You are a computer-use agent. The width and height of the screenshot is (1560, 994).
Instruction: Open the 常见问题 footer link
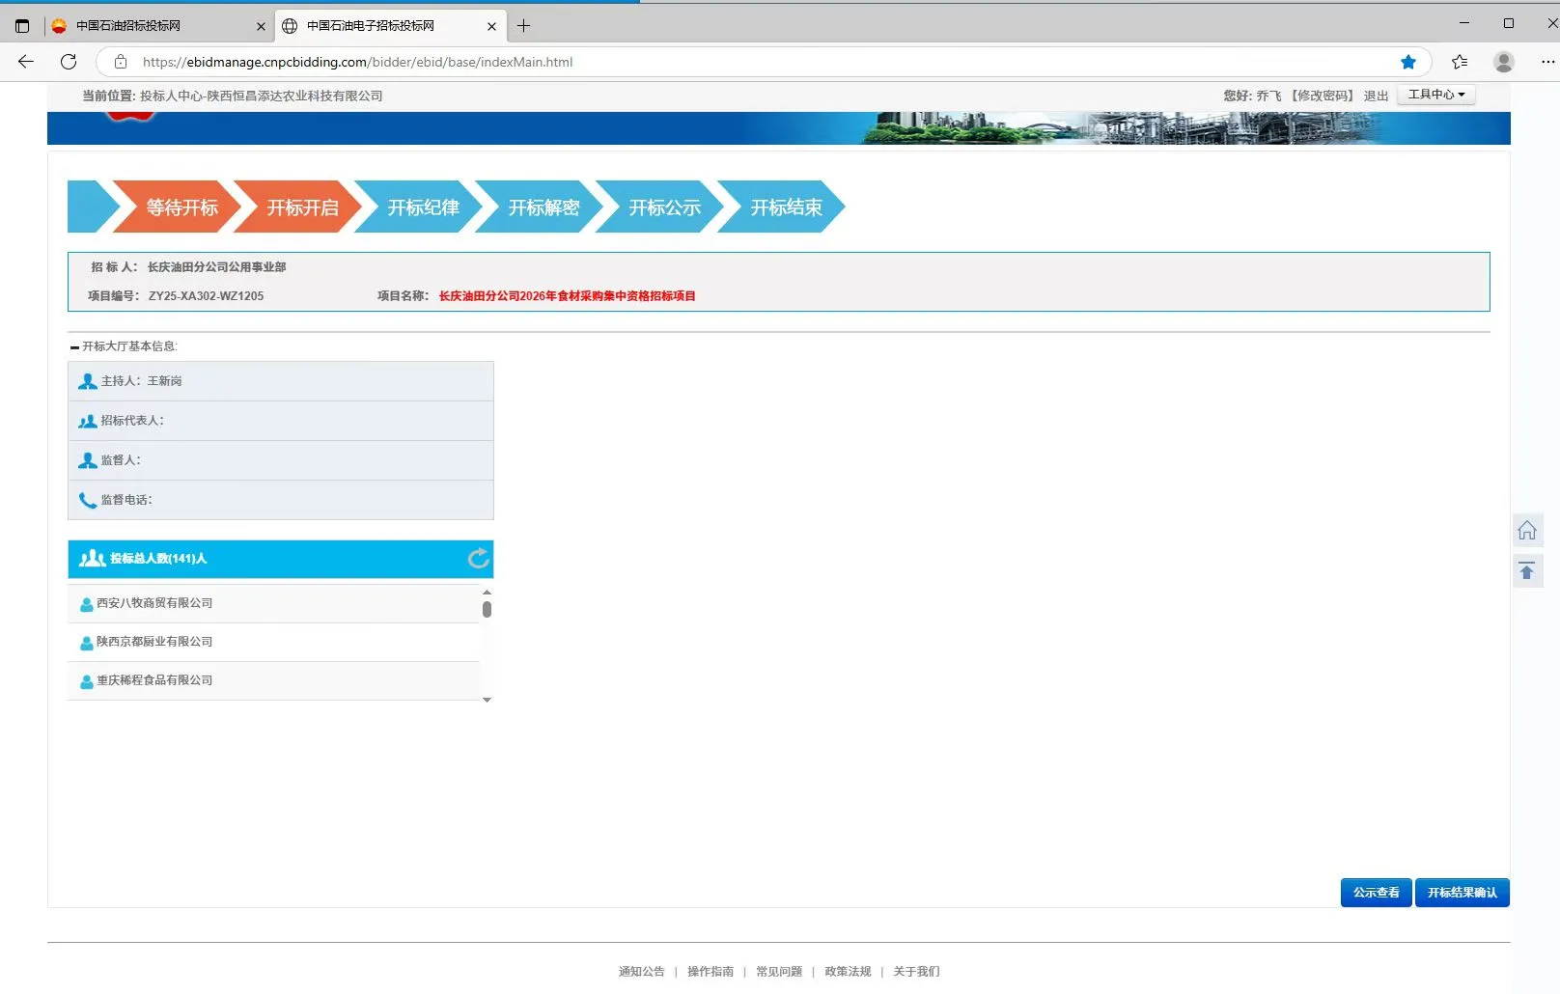779,972
